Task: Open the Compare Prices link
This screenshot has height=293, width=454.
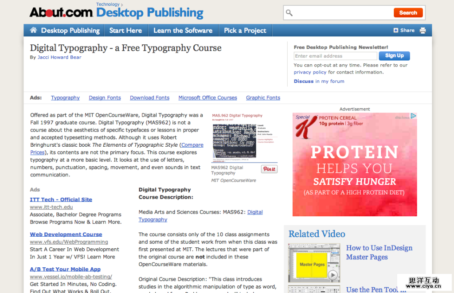Action: point(192,145)
